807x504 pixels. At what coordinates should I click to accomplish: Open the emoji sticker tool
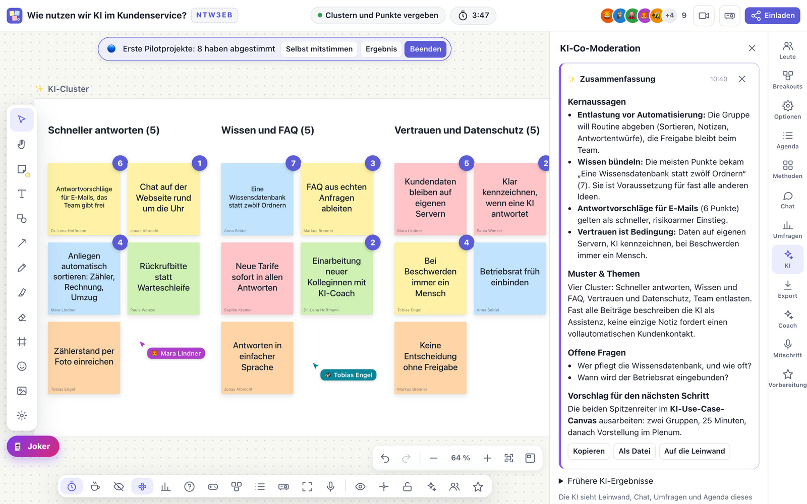[22, 366]
